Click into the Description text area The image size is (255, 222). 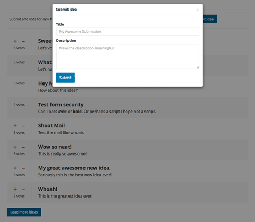(x=127, y=56)
